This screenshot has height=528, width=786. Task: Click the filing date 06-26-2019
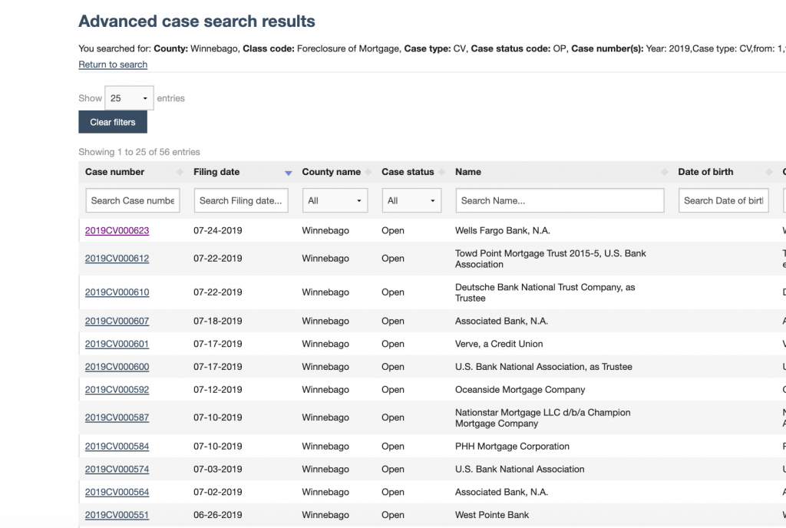(217, 515)
